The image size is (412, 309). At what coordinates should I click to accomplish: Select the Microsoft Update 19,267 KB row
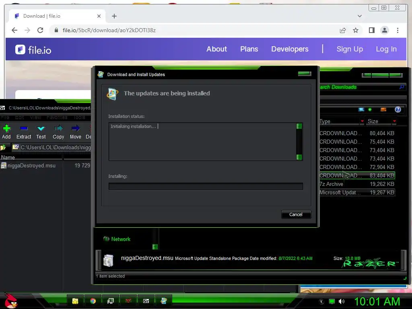[357, 192]
